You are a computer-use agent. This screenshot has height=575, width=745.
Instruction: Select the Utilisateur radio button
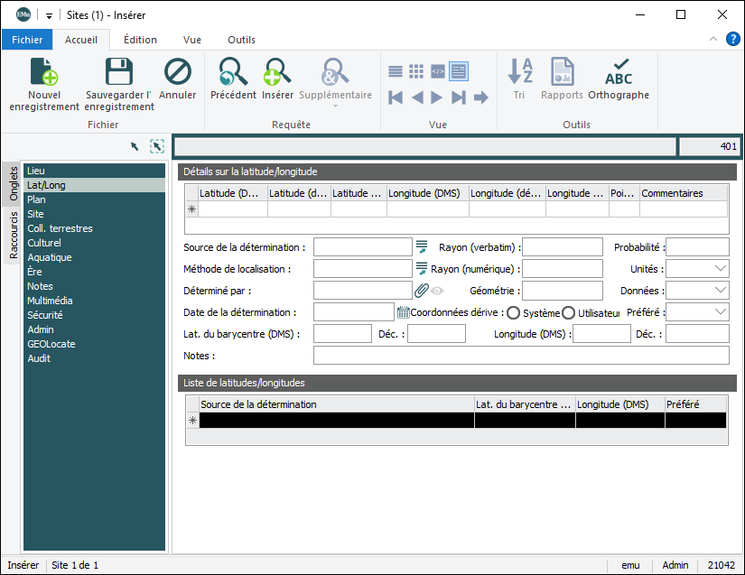(569, 312)
